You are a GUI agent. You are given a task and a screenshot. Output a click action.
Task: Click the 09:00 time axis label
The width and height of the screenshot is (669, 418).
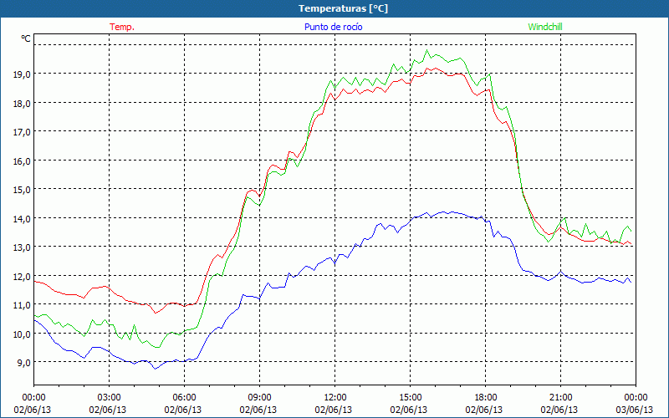259,398
